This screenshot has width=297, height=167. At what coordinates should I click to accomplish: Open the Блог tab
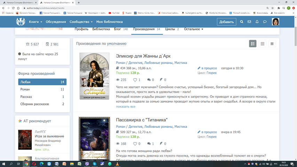[121, 29]
